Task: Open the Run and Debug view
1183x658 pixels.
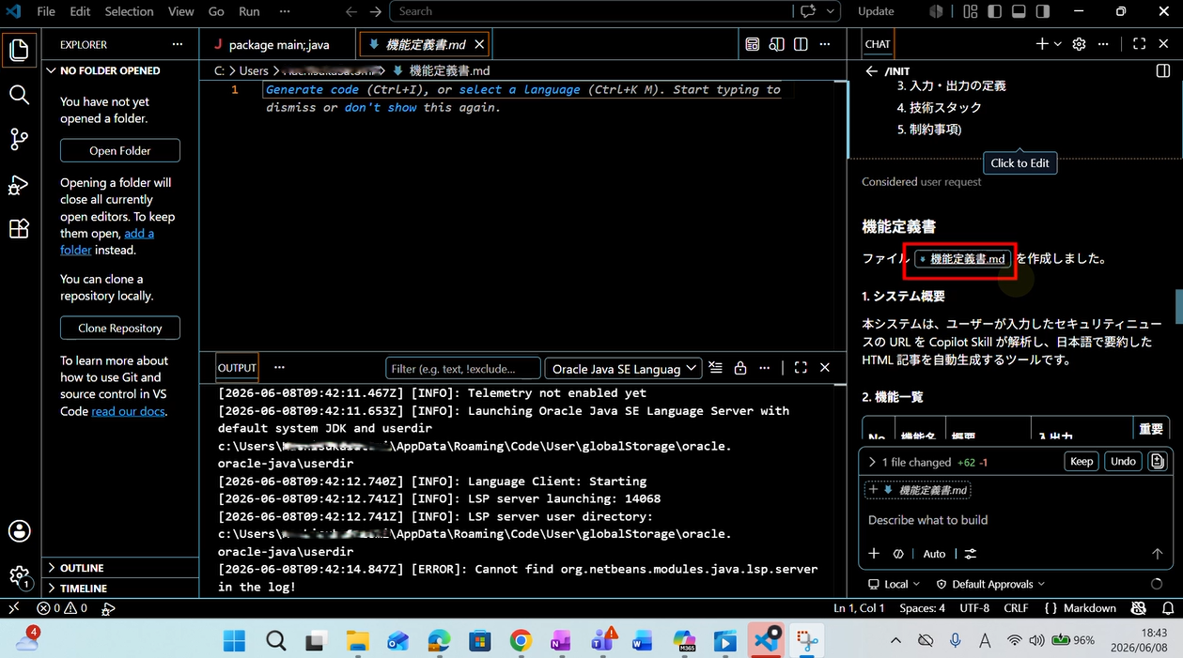Action: (20, 184)
